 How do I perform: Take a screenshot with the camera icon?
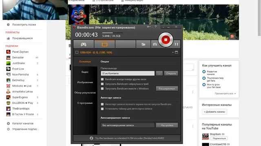coord(155,44)
